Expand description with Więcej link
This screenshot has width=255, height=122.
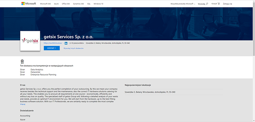pos(22,104)
